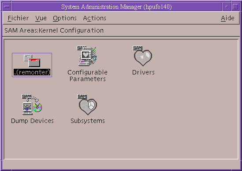Maximize the System Administration Manager window
This screenshot has width=242, height=171.
[x=235, y=7]
